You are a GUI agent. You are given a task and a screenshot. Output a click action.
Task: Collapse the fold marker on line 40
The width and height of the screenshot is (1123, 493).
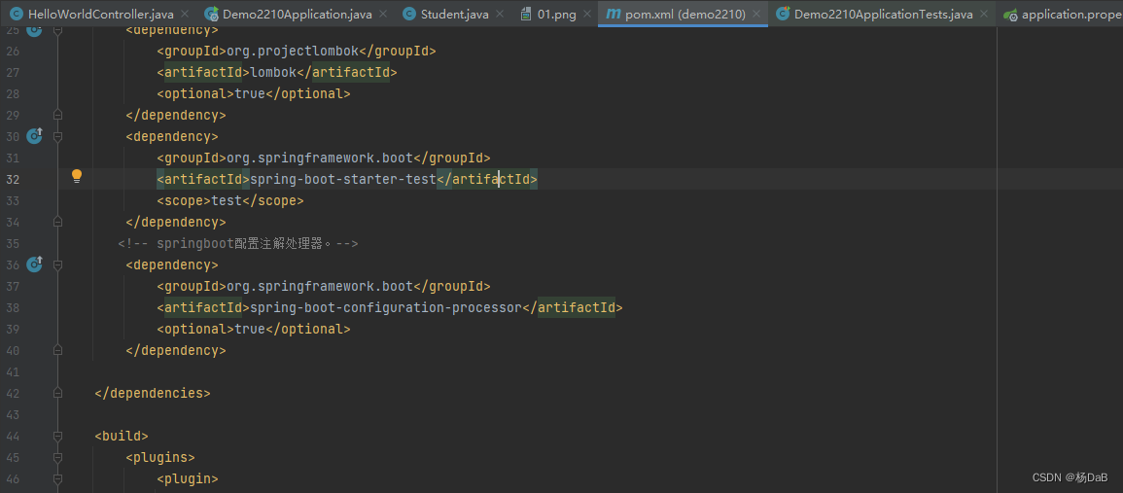[x=58, y=350]
